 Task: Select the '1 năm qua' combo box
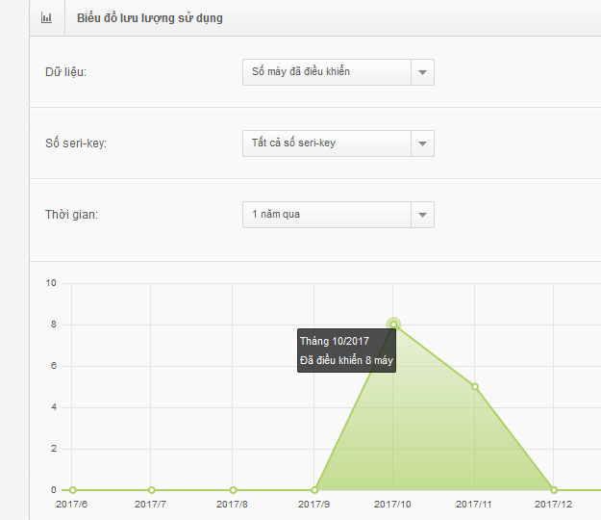point(338,215)
